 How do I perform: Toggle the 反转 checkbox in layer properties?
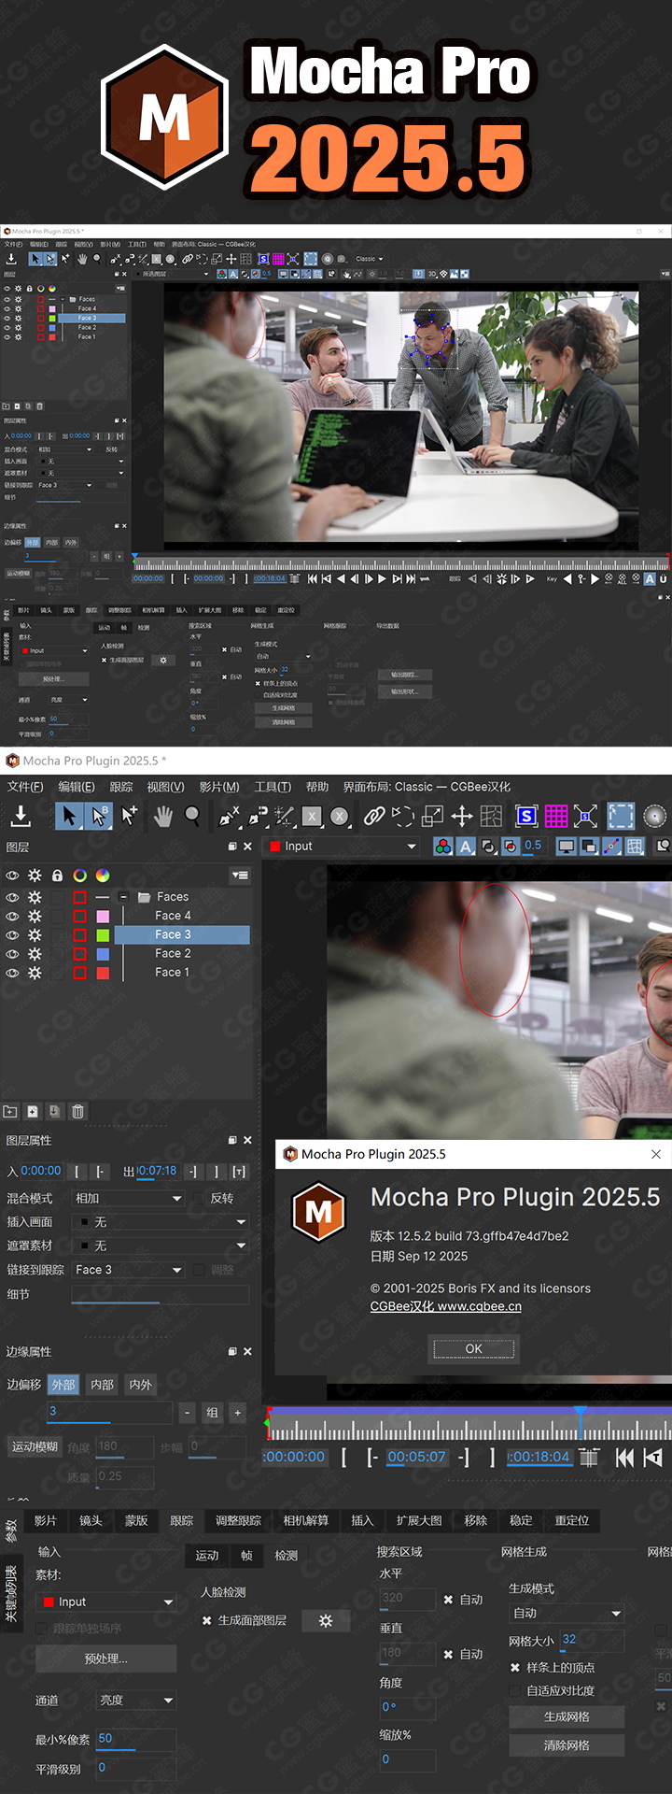[x=199, y=1198]
